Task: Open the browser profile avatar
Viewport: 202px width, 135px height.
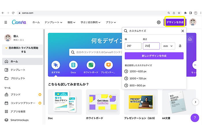Action: coord(196,13)
